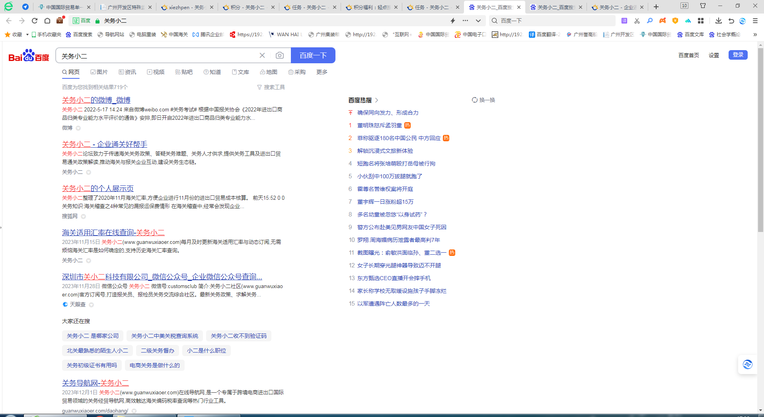Expand info icon next to 微博 source
This screenshot has height=417, width=764.
pyautogui.click(x=78, y=128)
